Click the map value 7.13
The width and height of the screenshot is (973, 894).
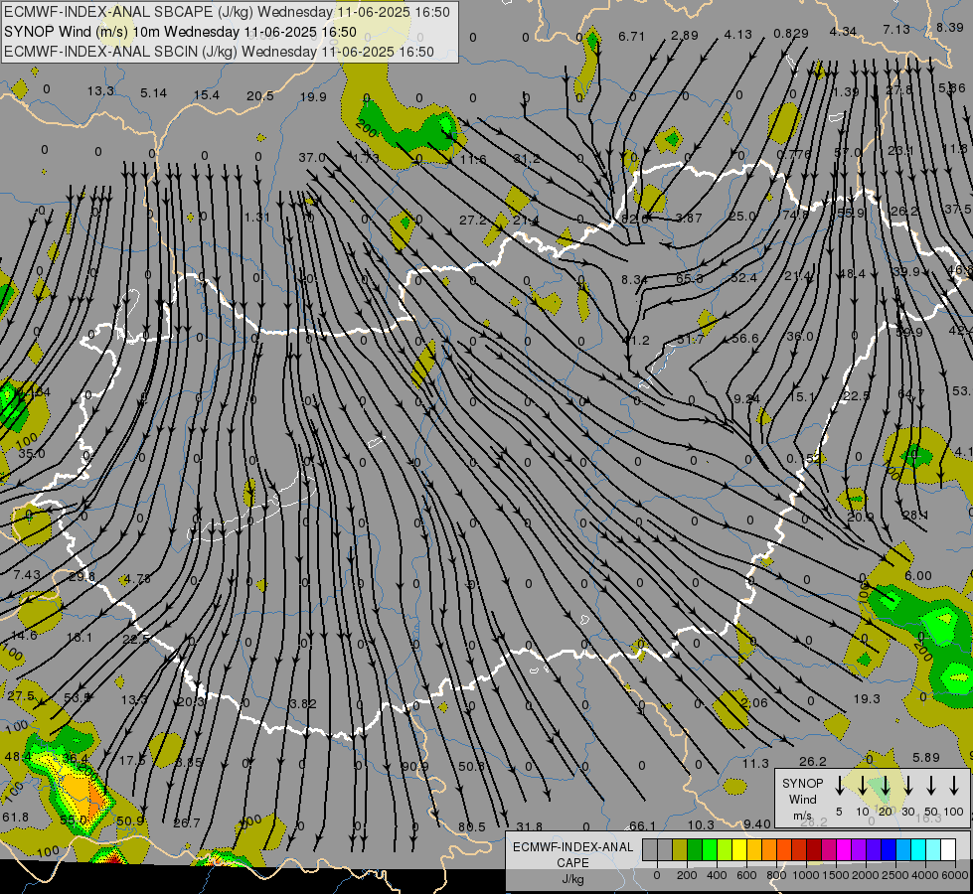pos(896,29)
